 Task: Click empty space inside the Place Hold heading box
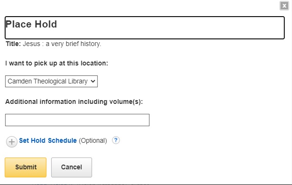pos(168,28)
